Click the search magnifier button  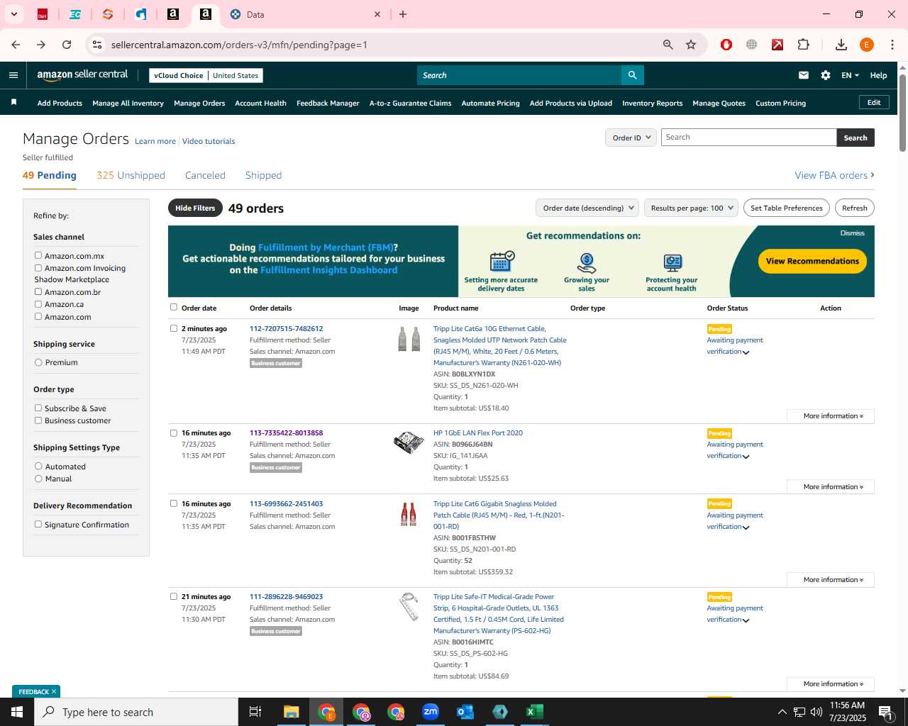[x=632, y=75]
